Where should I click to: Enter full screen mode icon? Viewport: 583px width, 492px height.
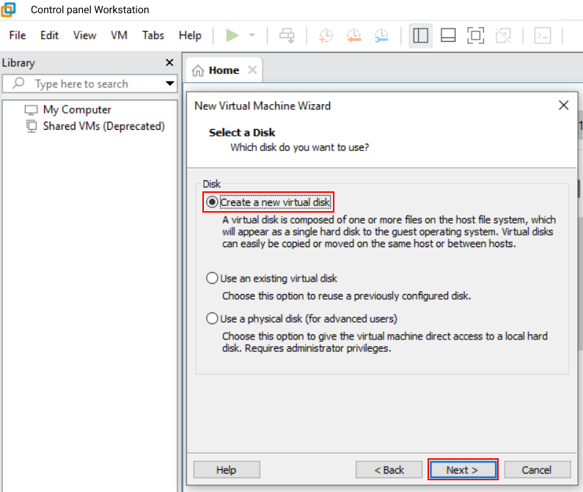pyautogui.click(x=475, y=35)
